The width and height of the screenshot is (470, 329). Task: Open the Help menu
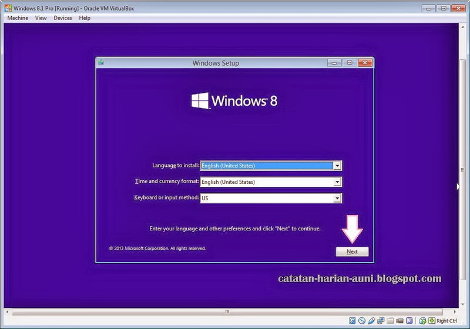point(85,18)
